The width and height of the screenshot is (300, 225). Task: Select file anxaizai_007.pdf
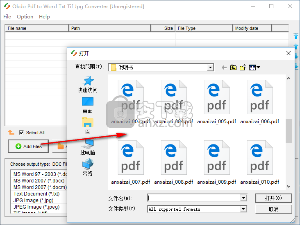[x=131, y=162]
